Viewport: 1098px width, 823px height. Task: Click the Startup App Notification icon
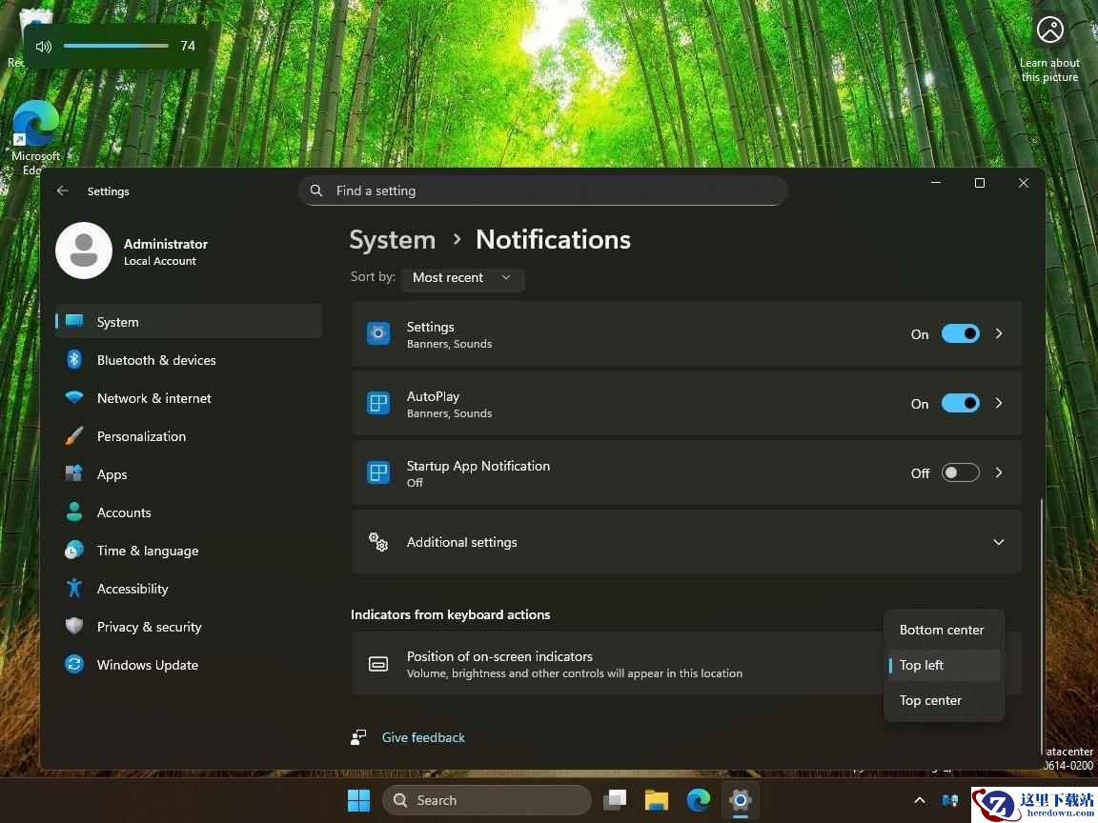click(378, 473)
